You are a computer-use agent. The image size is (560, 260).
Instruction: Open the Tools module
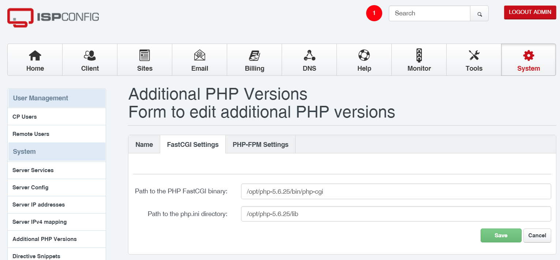tap(474, 60)
